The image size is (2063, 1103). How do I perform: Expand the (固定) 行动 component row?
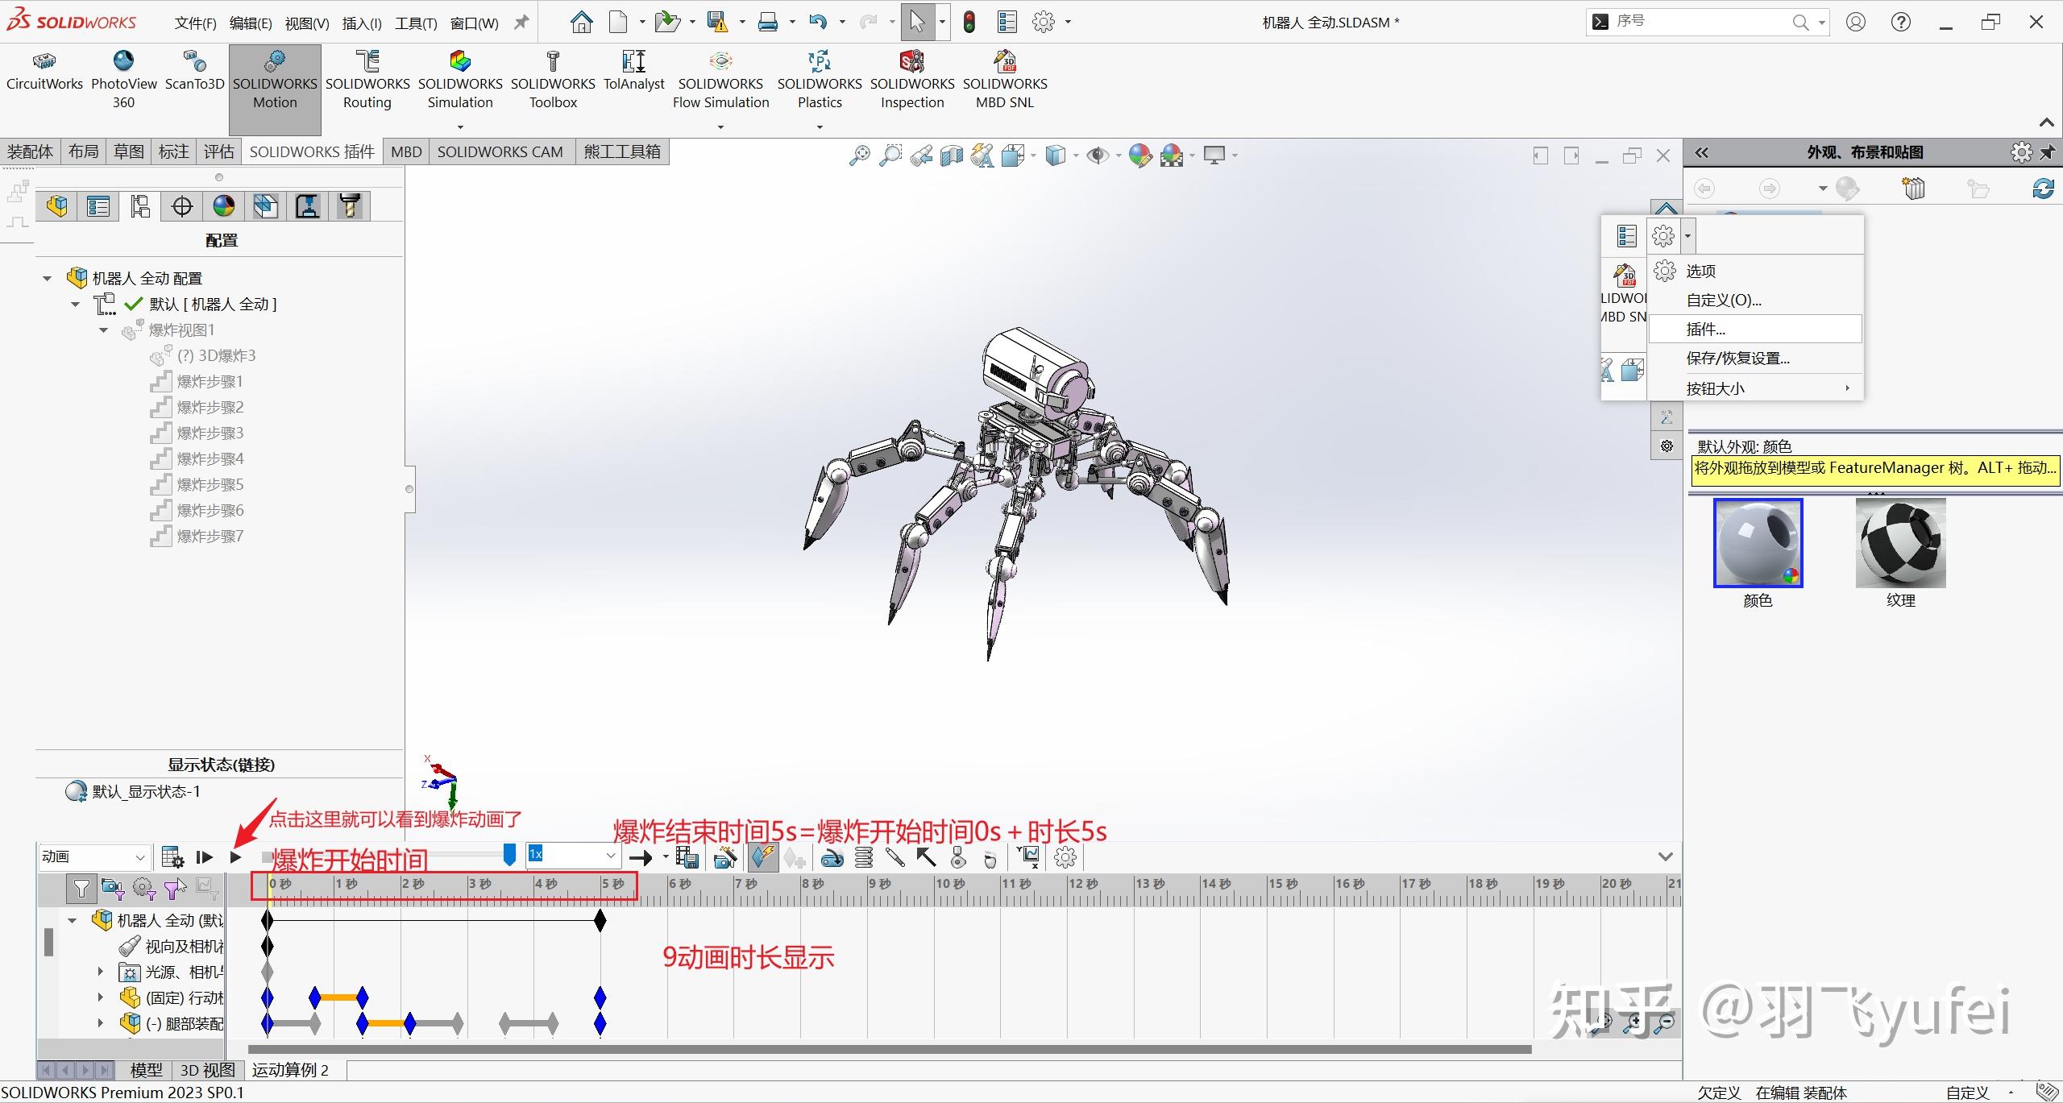tap(100, 997)
